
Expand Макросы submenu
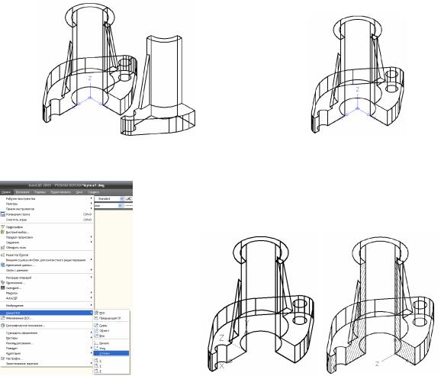[x=47, y=293]
